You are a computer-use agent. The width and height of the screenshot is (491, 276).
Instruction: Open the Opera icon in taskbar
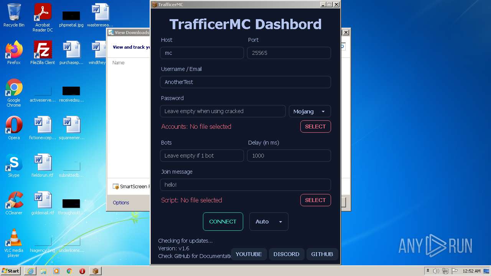pyautogui.click(x=82, y=271)
